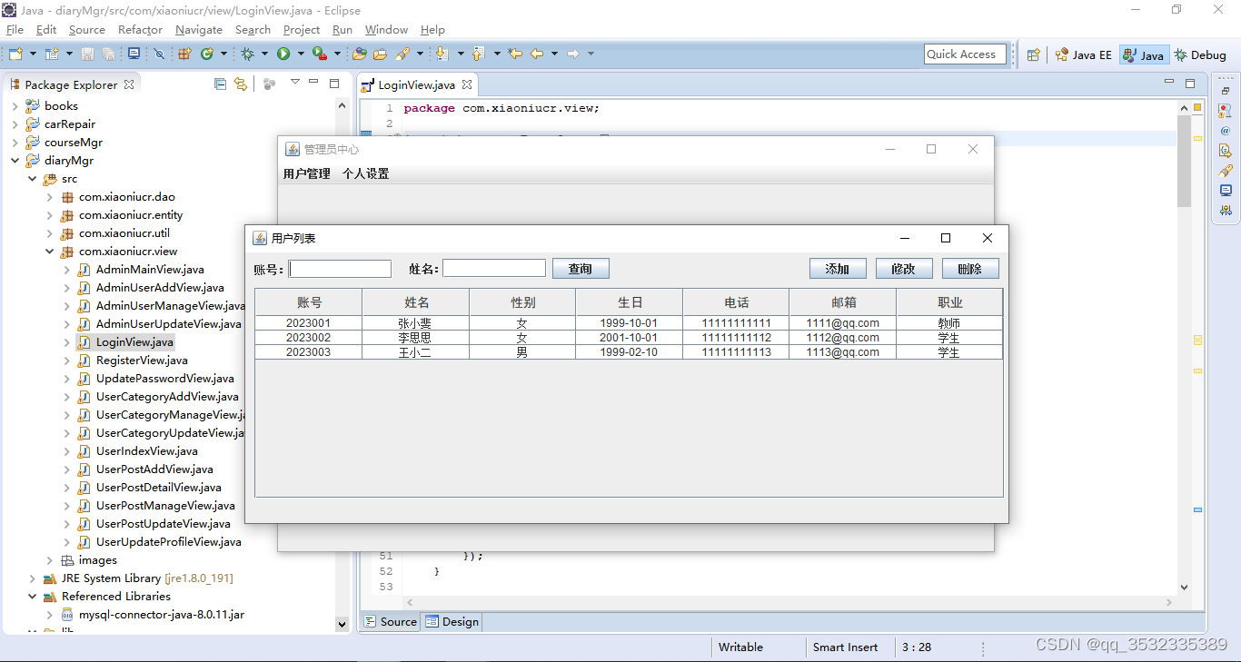The image size is (1241, 662).
Task: Select the table row for 李思思
Action: 629,338
